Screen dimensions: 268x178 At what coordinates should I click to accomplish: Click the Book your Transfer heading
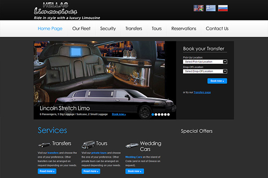pyautogui.click(x=204, y=49)
